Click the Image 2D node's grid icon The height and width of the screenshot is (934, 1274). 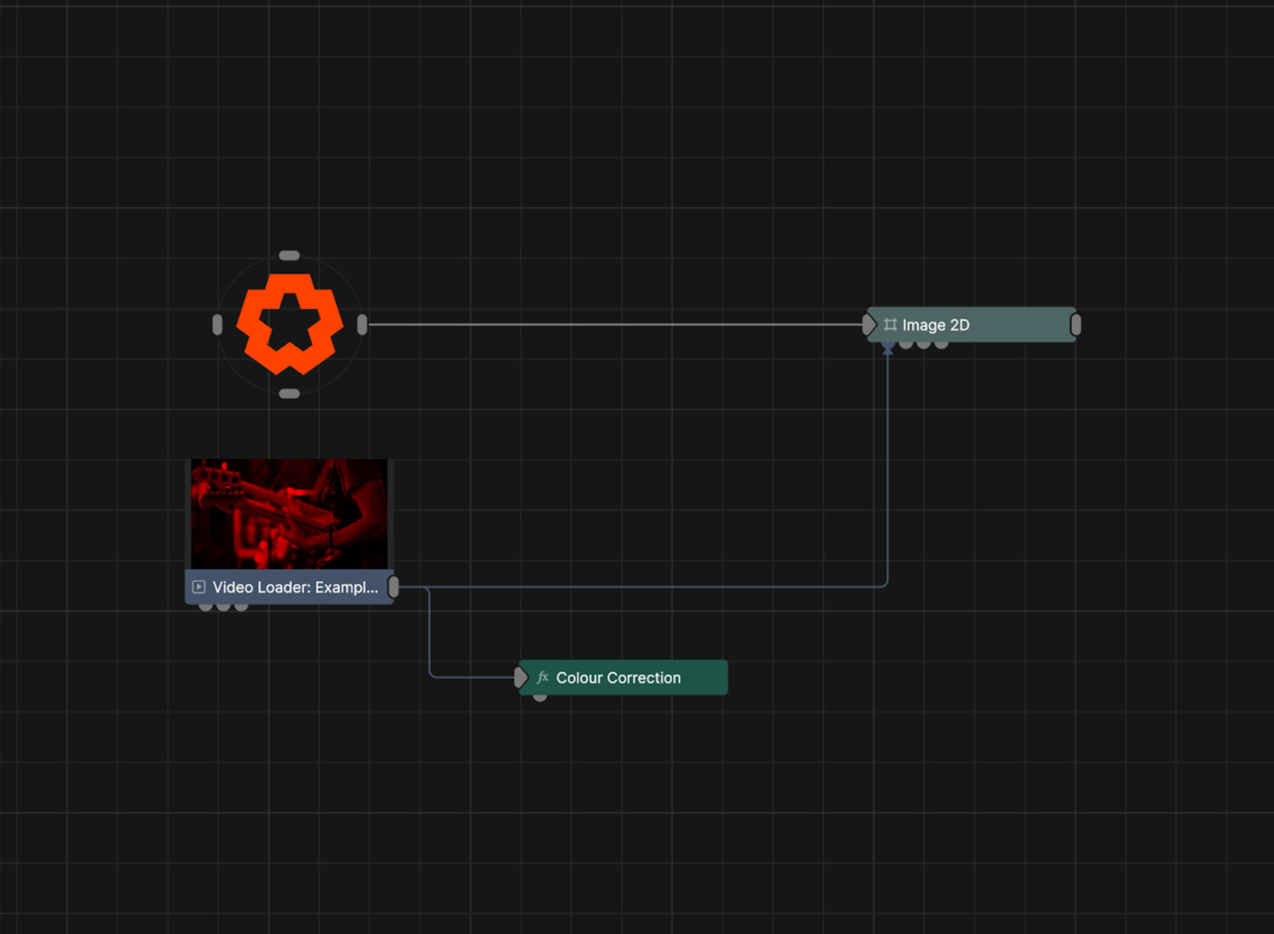coord(890,325)
